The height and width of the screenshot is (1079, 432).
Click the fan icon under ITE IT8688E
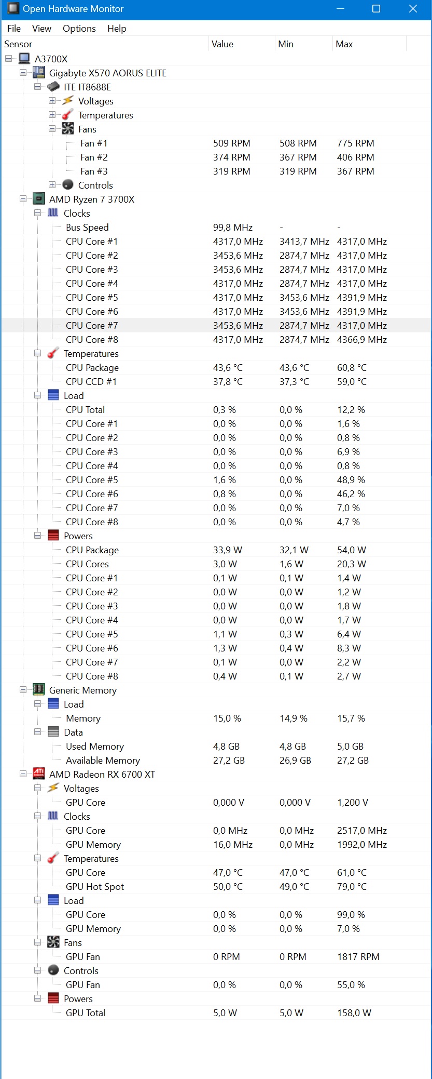(67, 129)
